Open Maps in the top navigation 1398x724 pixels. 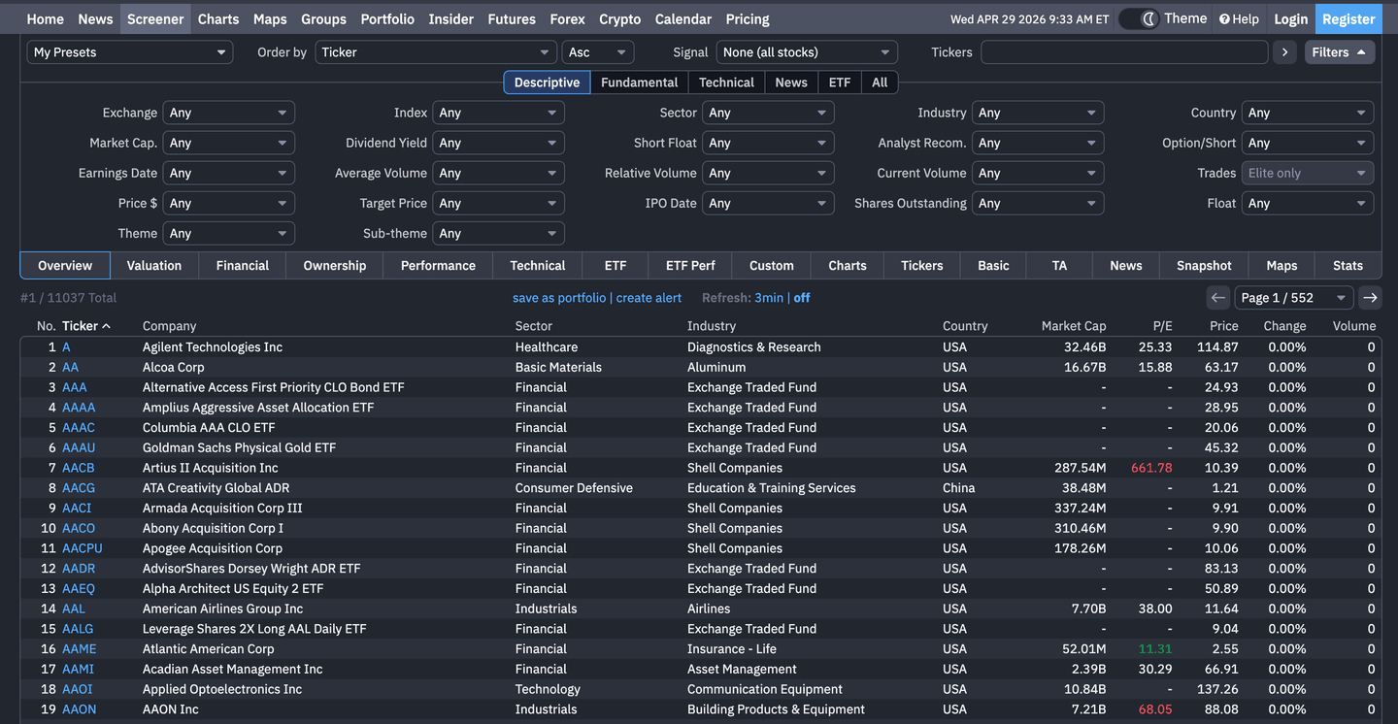click(x=270, y=18)
